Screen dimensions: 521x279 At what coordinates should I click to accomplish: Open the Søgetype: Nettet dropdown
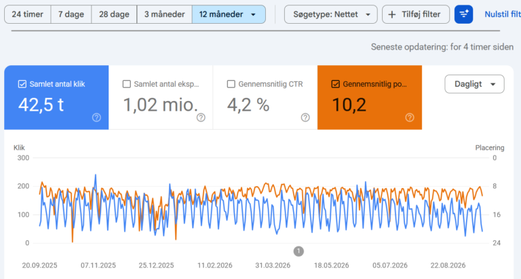331,14
